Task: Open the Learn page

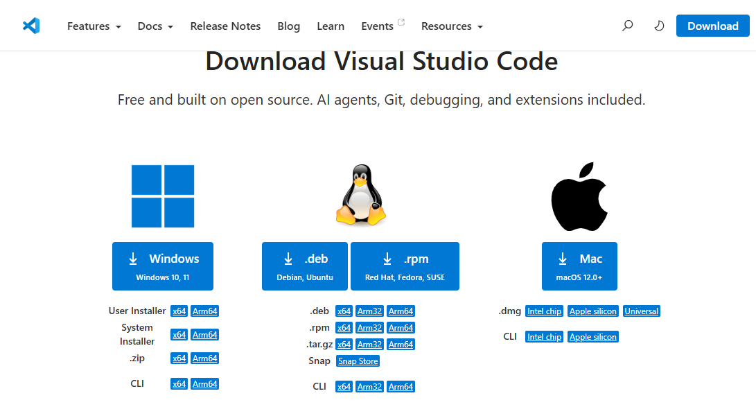Action: (x=331, y=26)
